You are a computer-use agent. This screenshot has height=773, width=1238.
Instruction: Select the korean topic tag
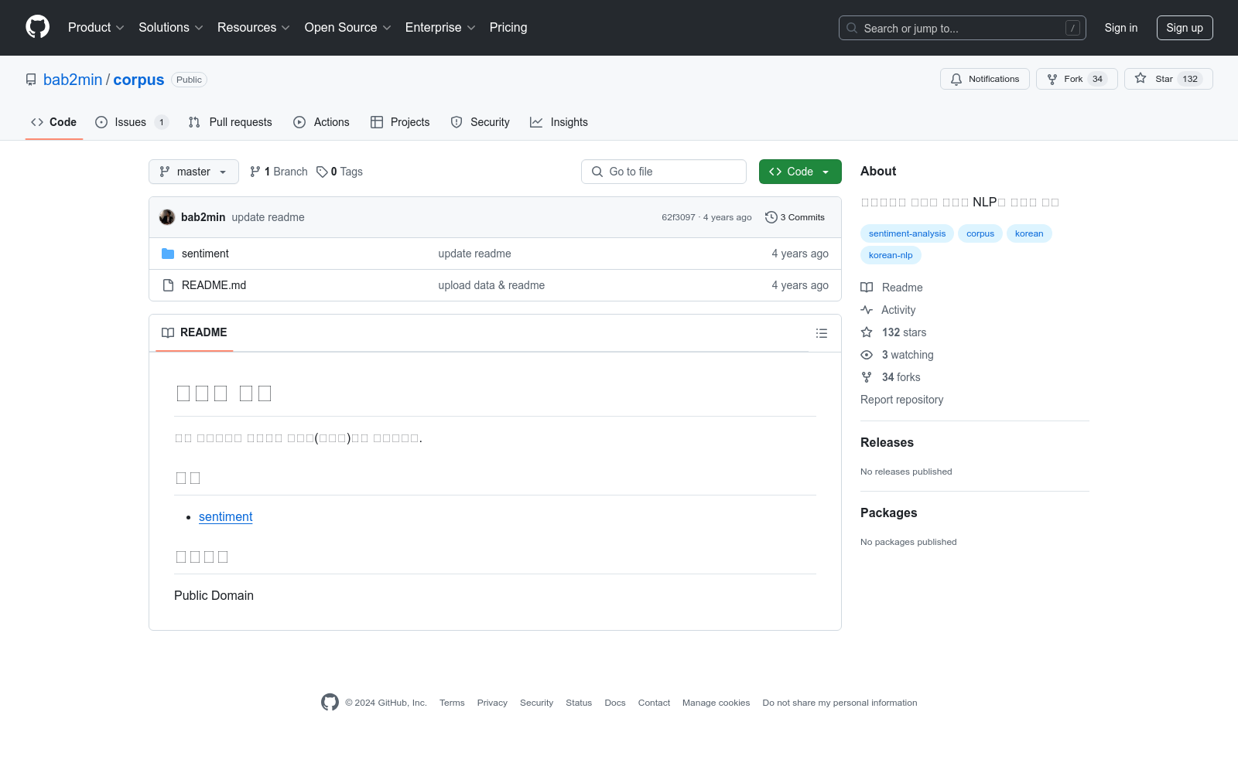pyautogui.click(x=1029, y=233)
